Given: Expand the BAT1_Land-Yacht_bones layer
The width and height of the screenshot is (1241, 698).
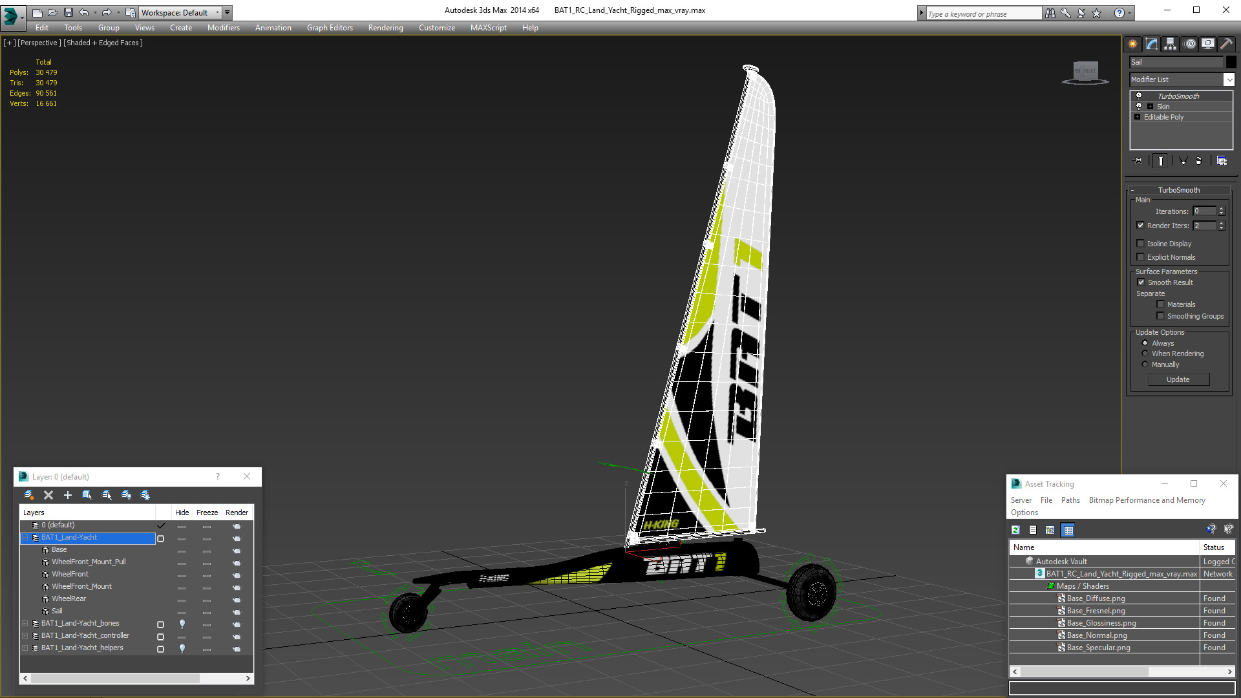Looking at the screenshot, I should point(25,624).
